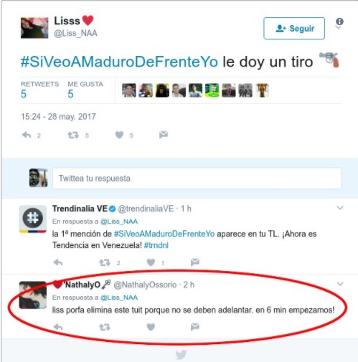The image size is (358, 362).
Task: Expand the chevron menu on Trendinalia VE tweet
Action: (340, 208)
